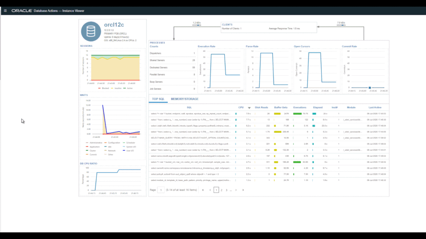The image size is (426, 239).
Task: Open the navigation menu with the hamburger icon
Action: tap(5, 10)
